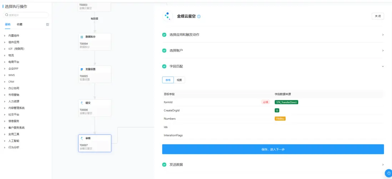The width and height of the screenshot is (392, 179).
Task: Click the orange FBillNo tag
Action: pyautogui.click(x=280, y=119)
